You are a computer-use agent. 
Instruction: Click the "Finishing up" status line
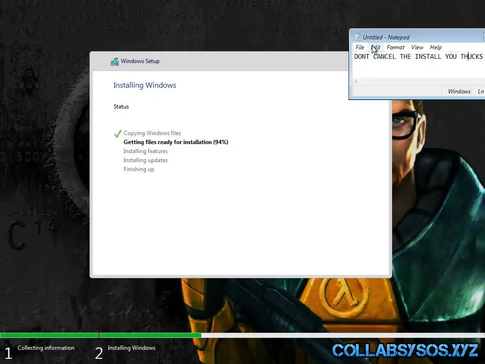tap(139, 169)
